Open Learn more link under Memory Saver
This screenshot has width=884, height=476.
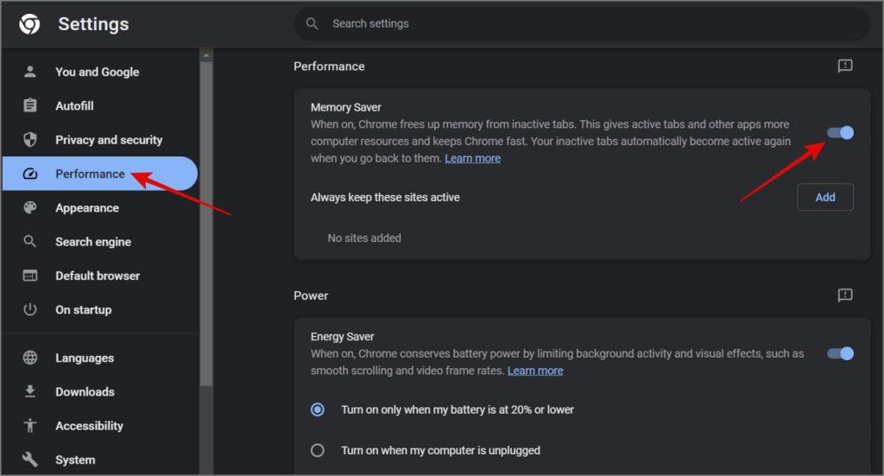pos(472,158)
